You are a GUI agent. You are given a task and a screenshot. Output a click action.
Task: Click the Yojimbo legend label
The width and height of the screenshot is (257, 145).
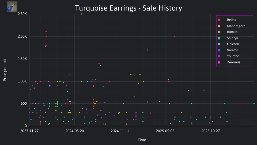233,56
